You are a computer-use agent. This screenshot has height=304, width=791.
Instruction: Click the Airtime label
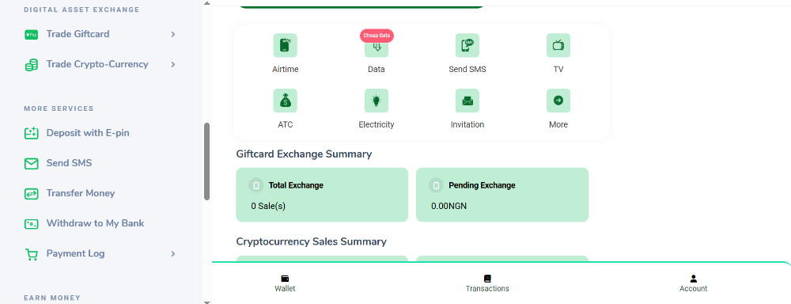point(285,69)
